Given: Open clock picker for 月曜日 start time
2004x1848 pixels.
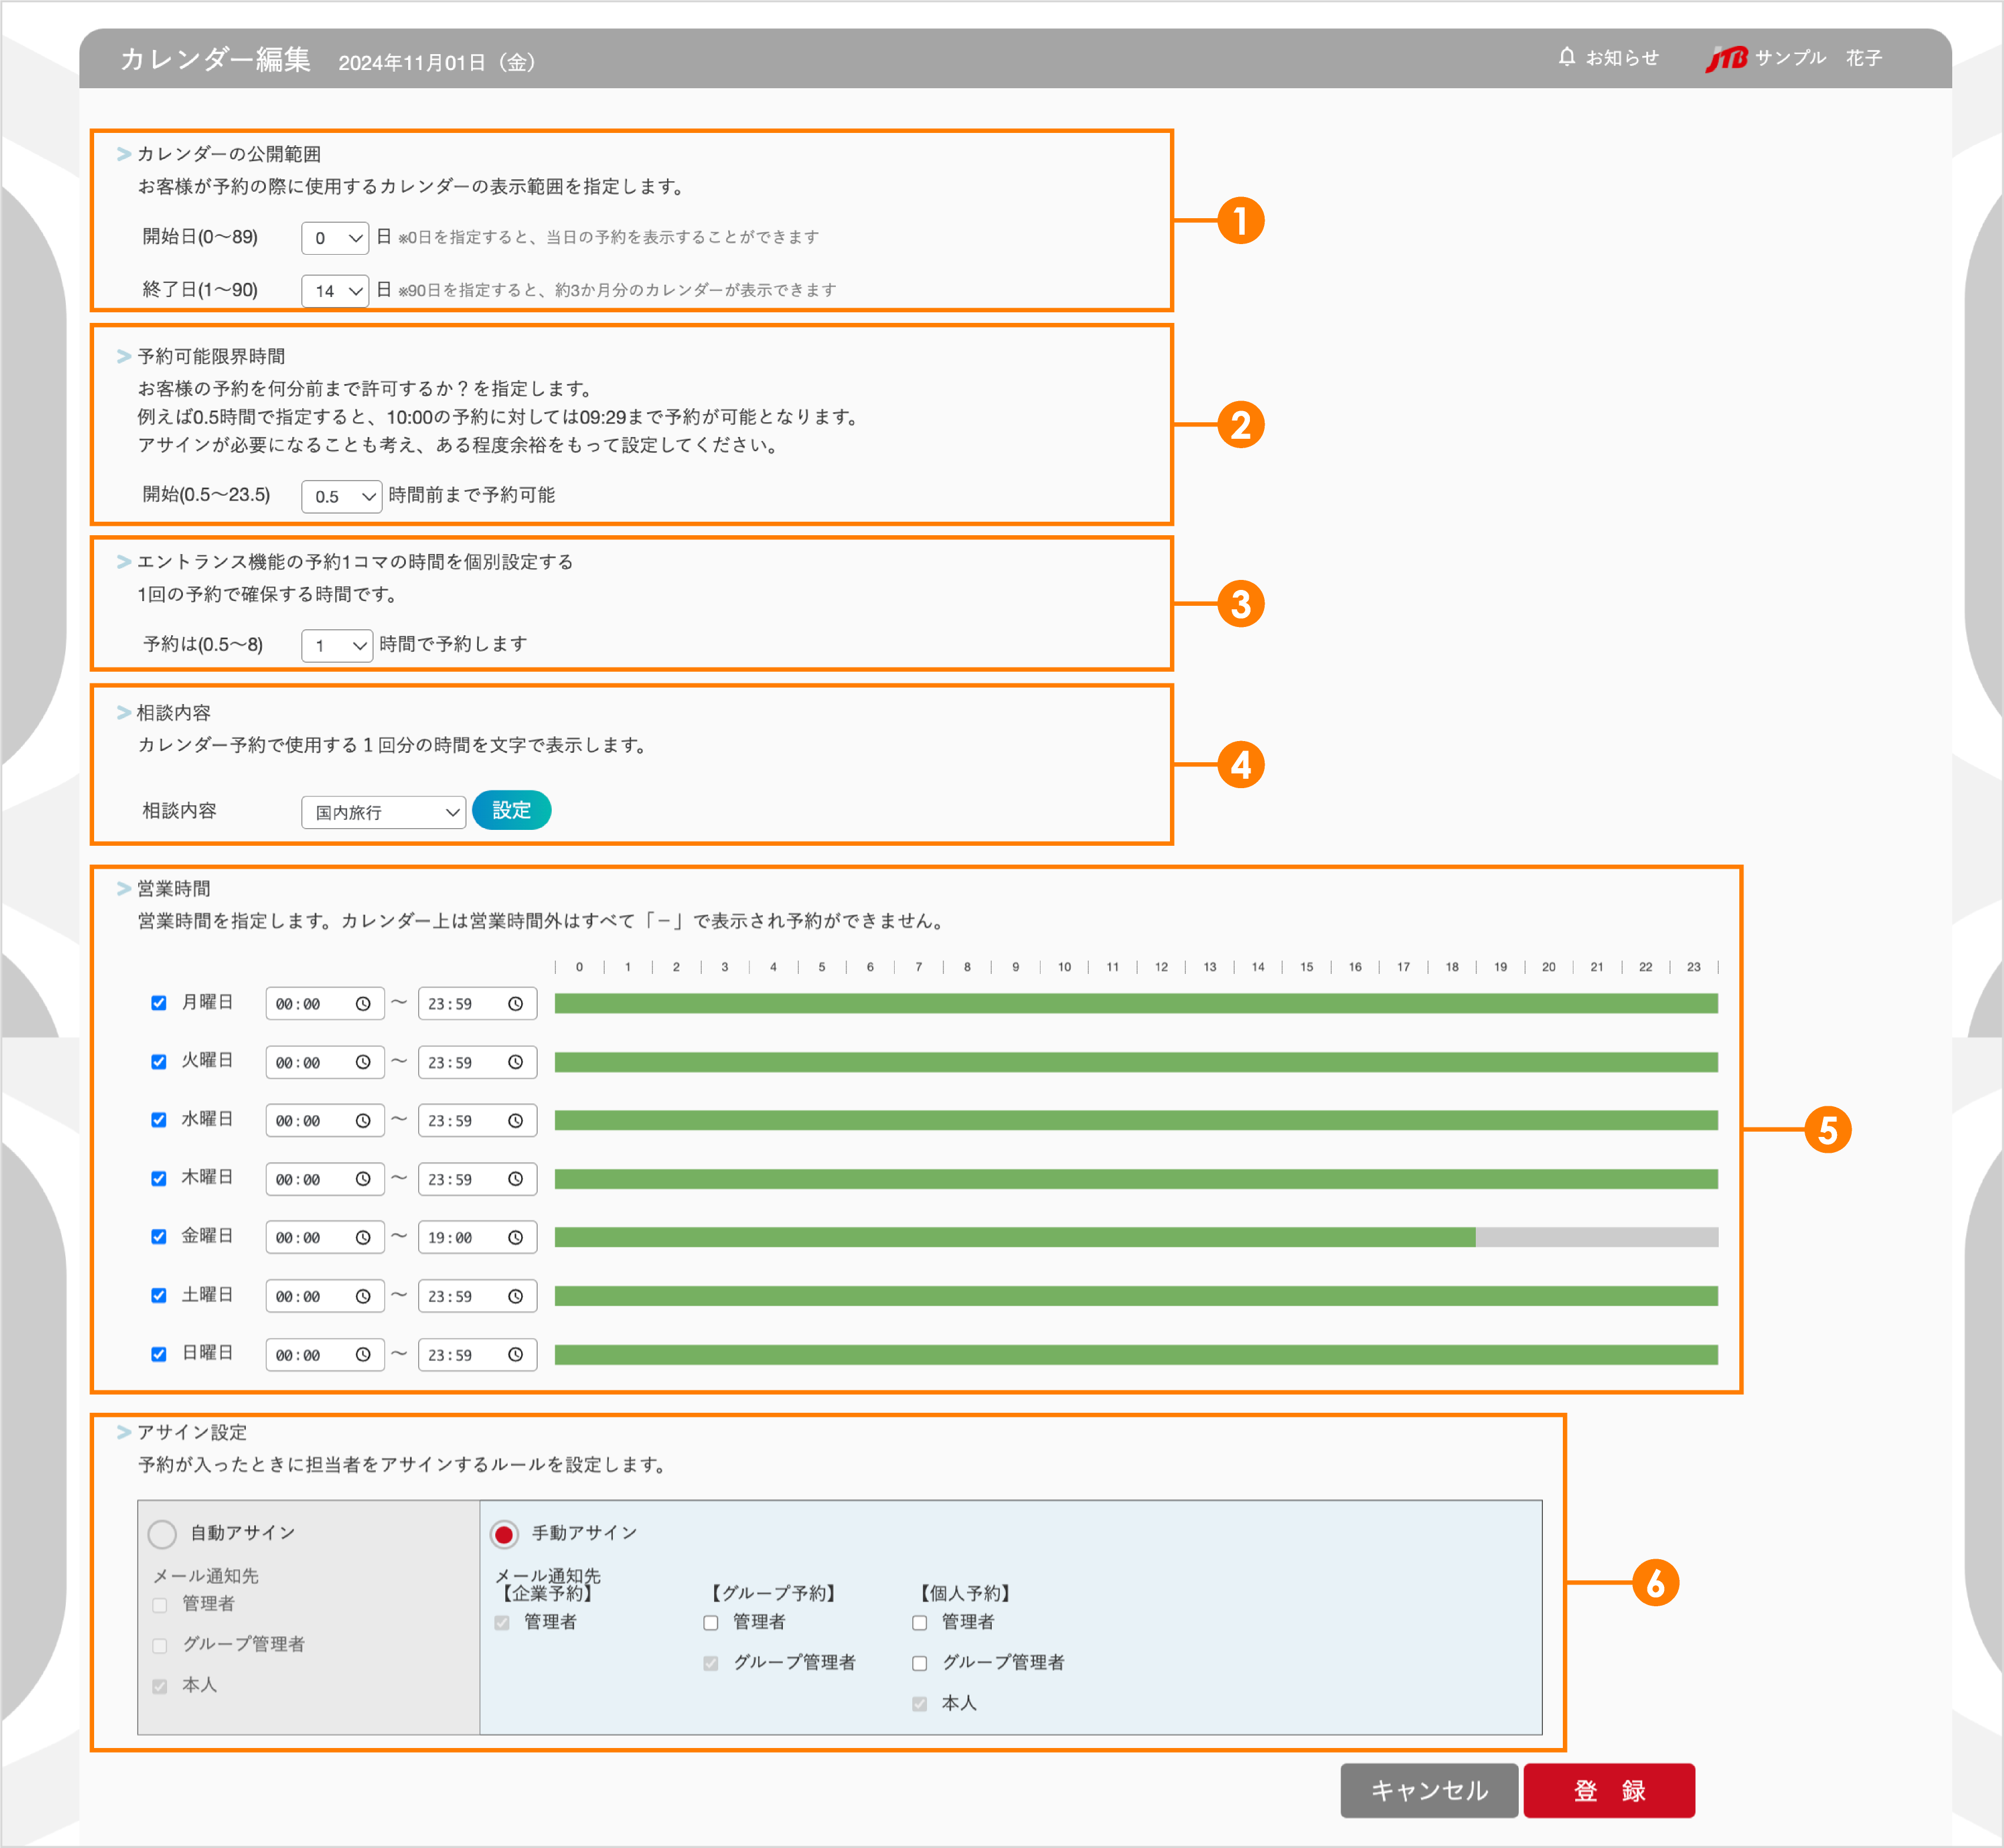Looking at the screenshot, I should [x=363, y=1004].
